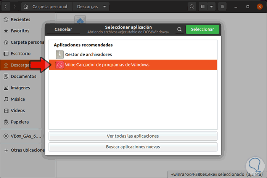Open VBox_GAs disc in the sidebar
This screenshot has height=178, width=267.
coord(22,136)
